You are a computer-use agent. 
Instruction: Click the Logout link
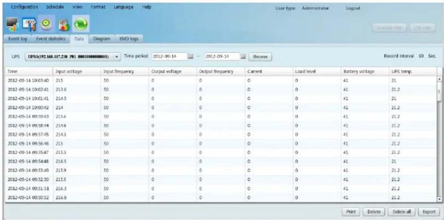[352, 9]
